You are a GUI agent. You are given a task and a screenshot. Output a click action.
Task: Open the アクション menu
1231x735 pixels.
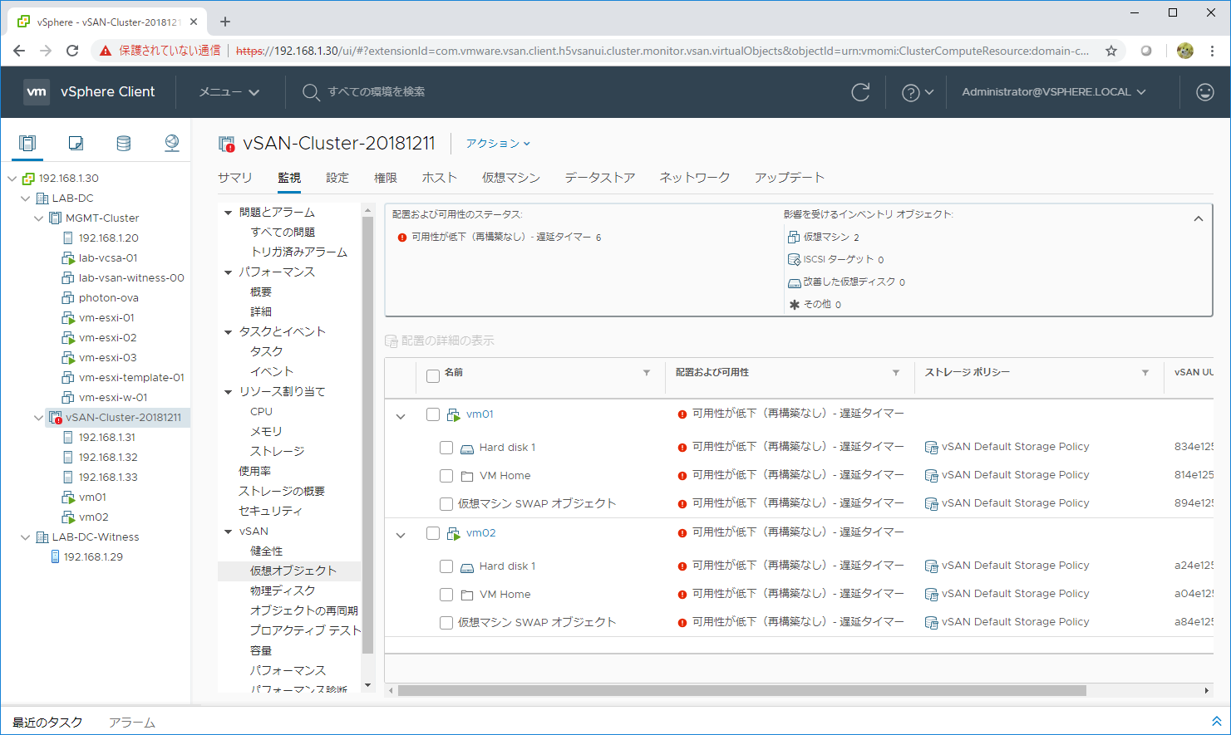coord(498,144)
